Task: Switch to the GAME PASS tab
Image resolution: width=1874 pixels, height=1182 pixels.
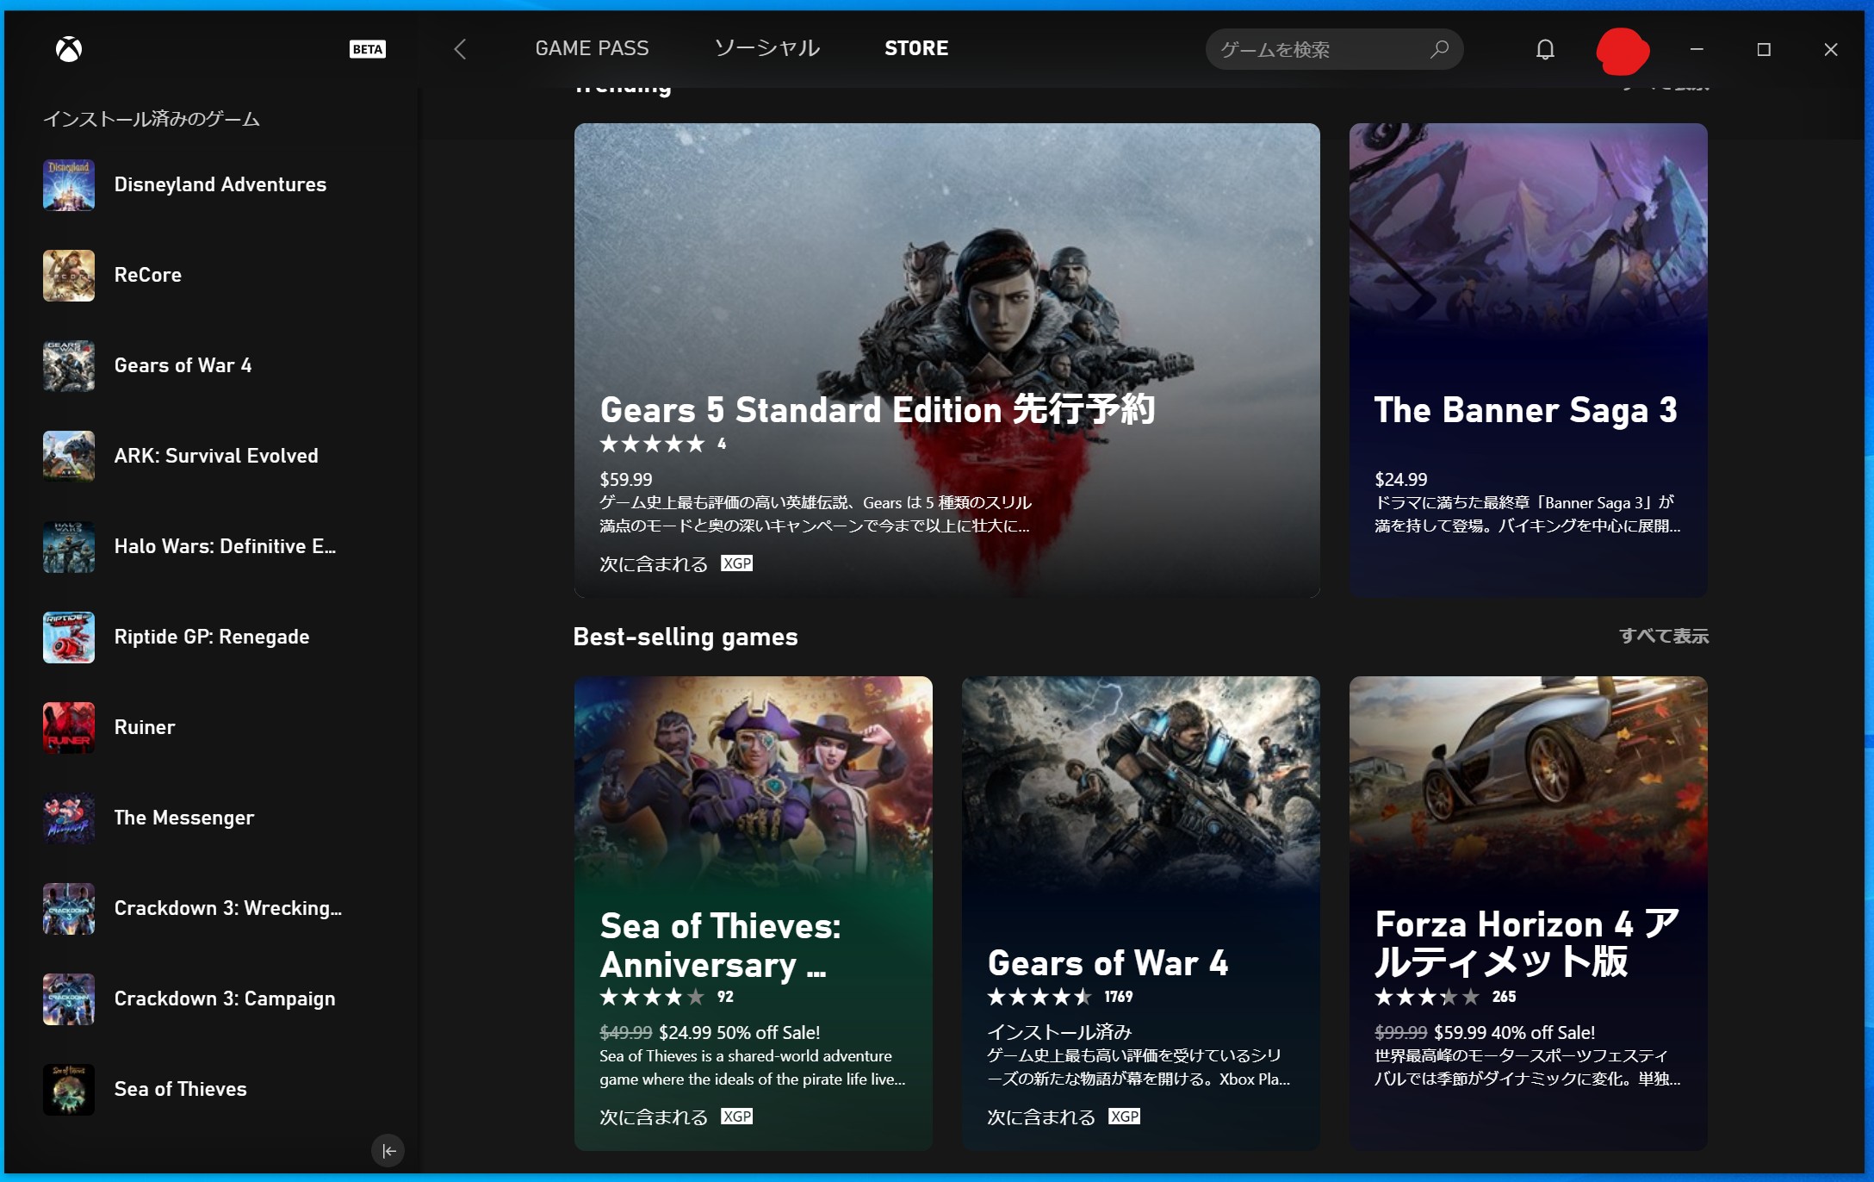Action: (x=592, y=48)
